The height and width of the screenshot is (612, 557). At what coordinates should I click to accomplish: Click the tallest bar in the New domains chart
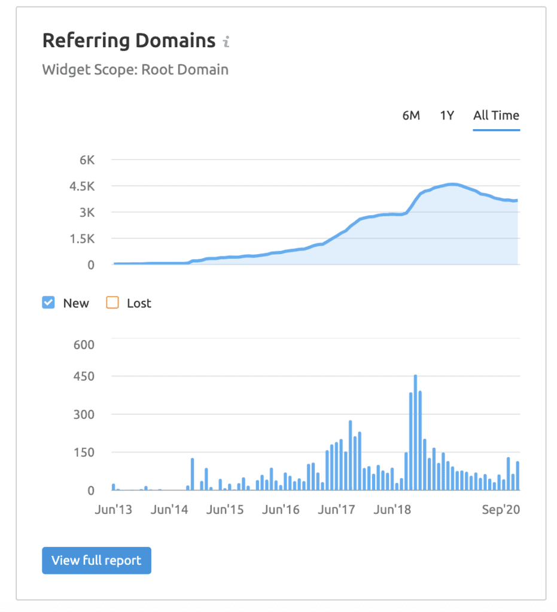tap(415, 433)
